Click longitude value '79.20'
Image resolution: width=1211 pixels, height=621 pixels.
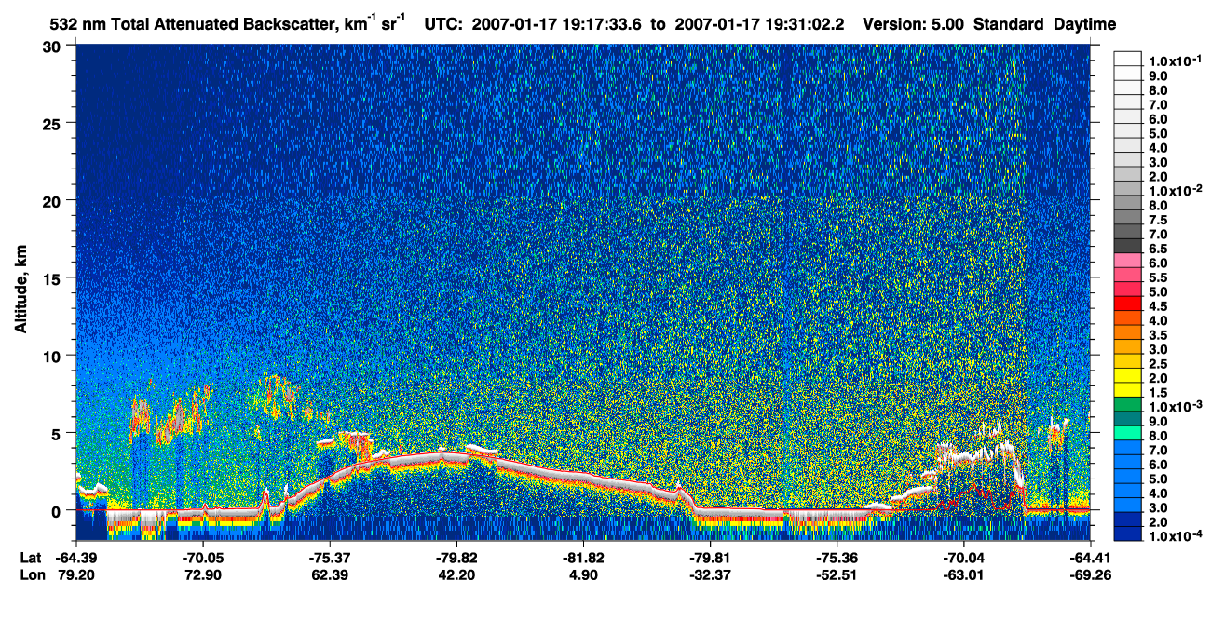tap(77, 574)
